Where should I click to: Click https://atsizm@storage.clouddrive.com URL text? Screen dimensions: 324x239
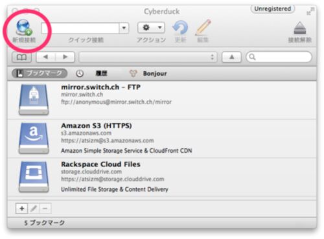tap(113, 179)
